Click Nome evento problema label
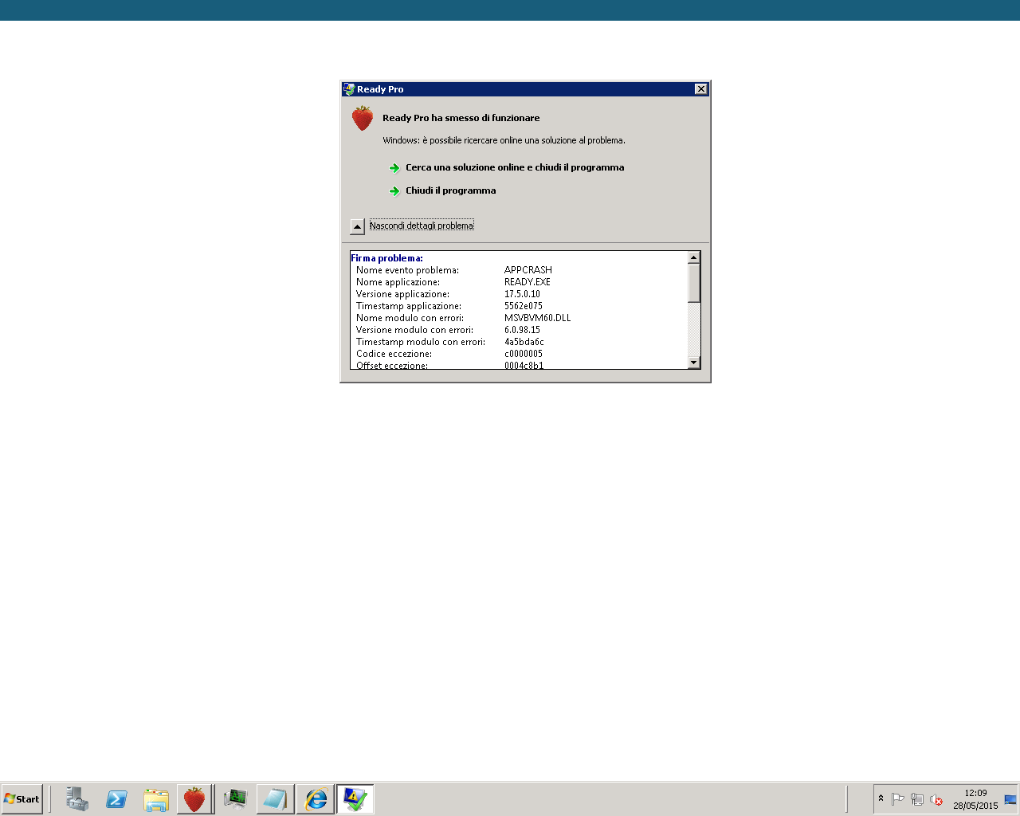 (x=407, y=270)
